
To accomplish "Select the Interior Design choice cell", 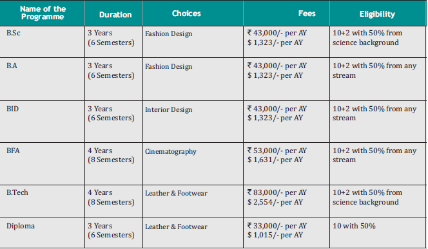I will point(193,122).
